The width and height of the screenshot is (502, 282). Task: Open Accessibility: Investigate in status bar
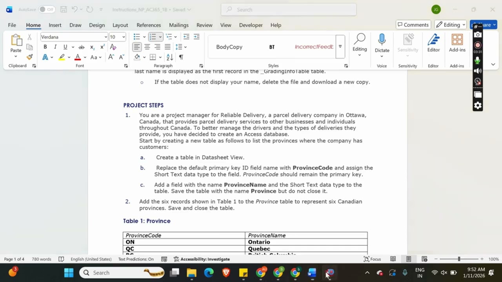(202, 259)
